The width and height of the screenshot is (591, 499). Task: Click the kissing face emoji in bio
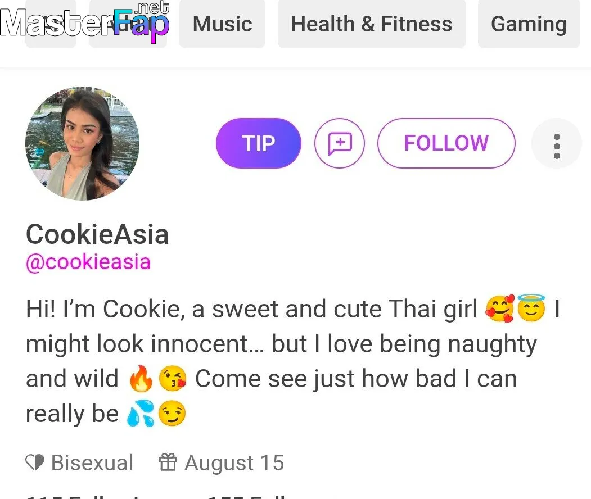(x=172, y=379)
